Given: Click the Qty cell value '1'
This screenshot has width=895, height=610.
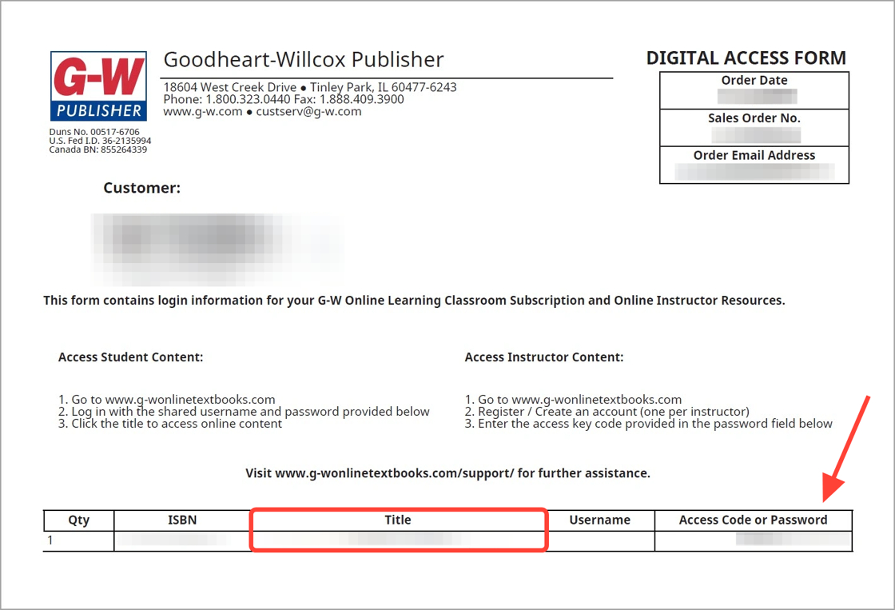Looking at the screenshot, I should 50,540.
